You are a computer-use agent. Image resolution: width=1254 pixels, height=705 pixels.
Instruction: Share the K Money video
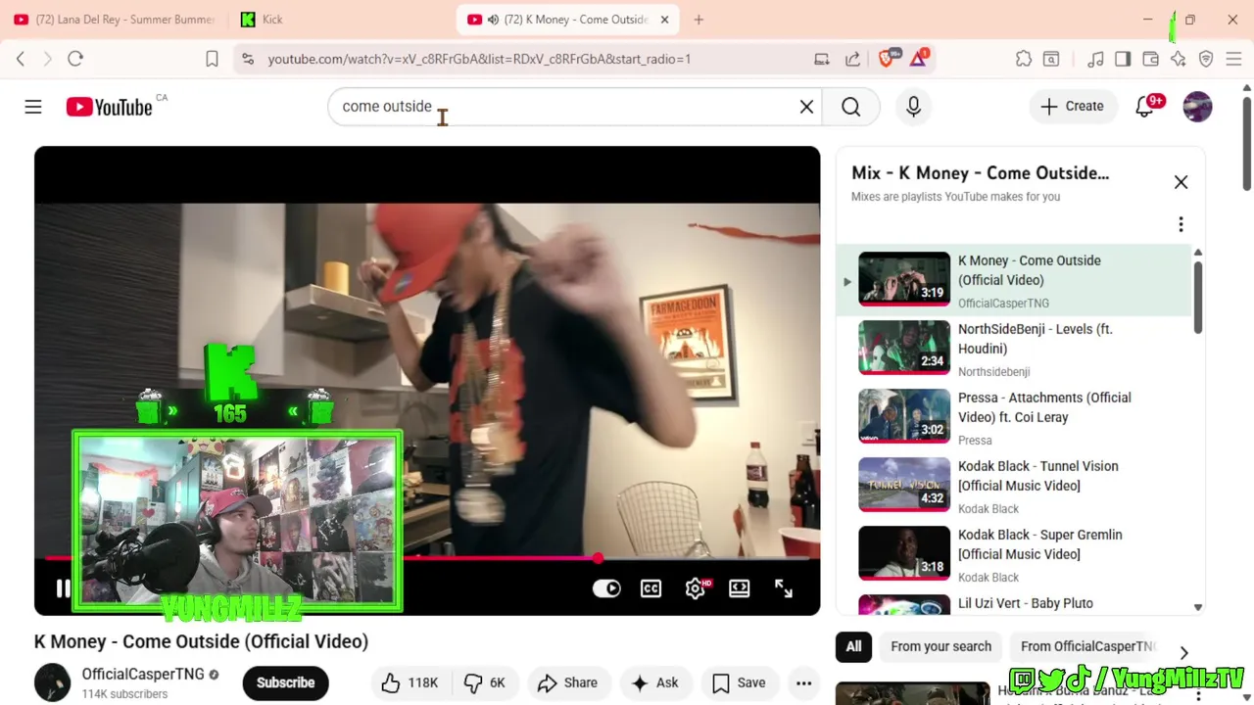[x=567, y=682]
